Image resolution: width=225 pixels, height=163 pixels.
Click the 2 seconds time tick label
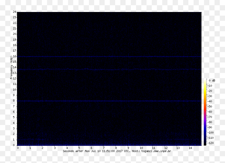[42, 148]
